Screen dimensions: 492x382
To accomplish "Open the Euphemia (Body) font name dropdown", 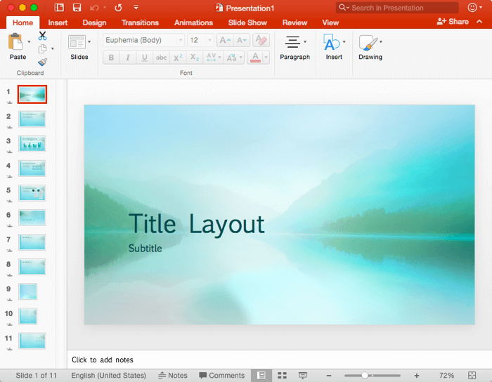I will [x=181, y=40].
